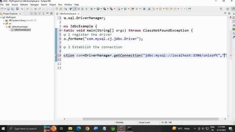Select the MyProject project
This screenshot has height=132, width=235.
click(11, 17)
